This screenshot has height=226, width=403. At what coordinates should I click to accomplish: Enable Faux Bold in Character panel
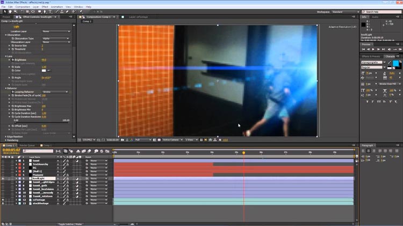pos(368,102)
